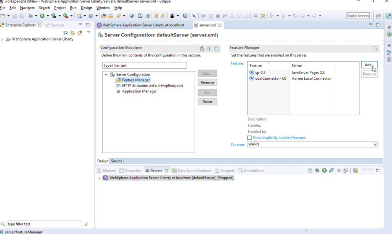Open the Project menu
The height and width of the screenshot is (234, 392).
(60, 8)
